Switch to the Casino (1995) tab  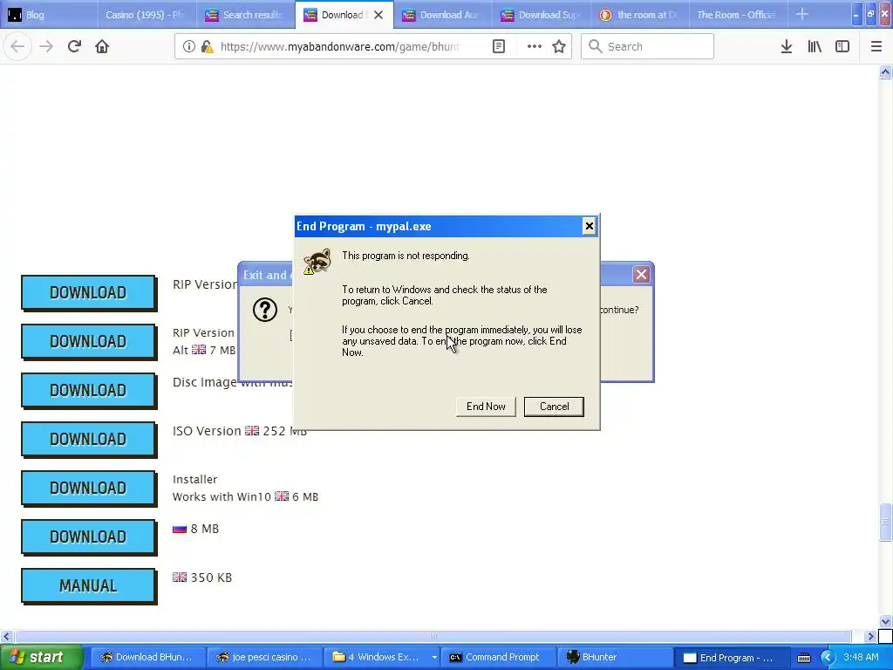coord(147,15)
